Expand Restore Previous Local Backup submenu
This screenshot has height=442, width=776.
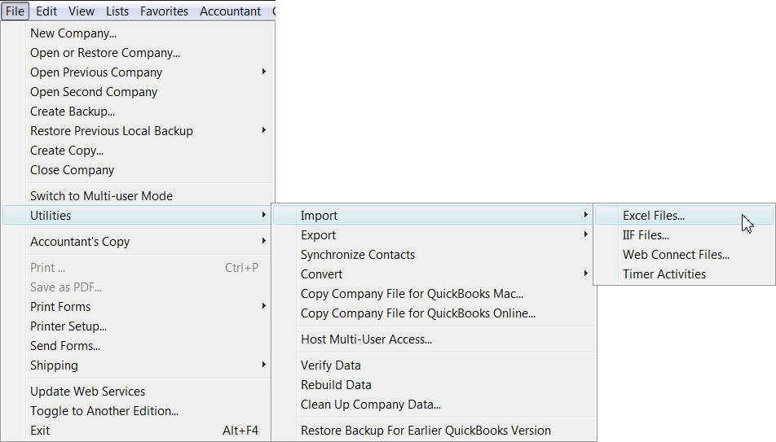click(112, 131)
